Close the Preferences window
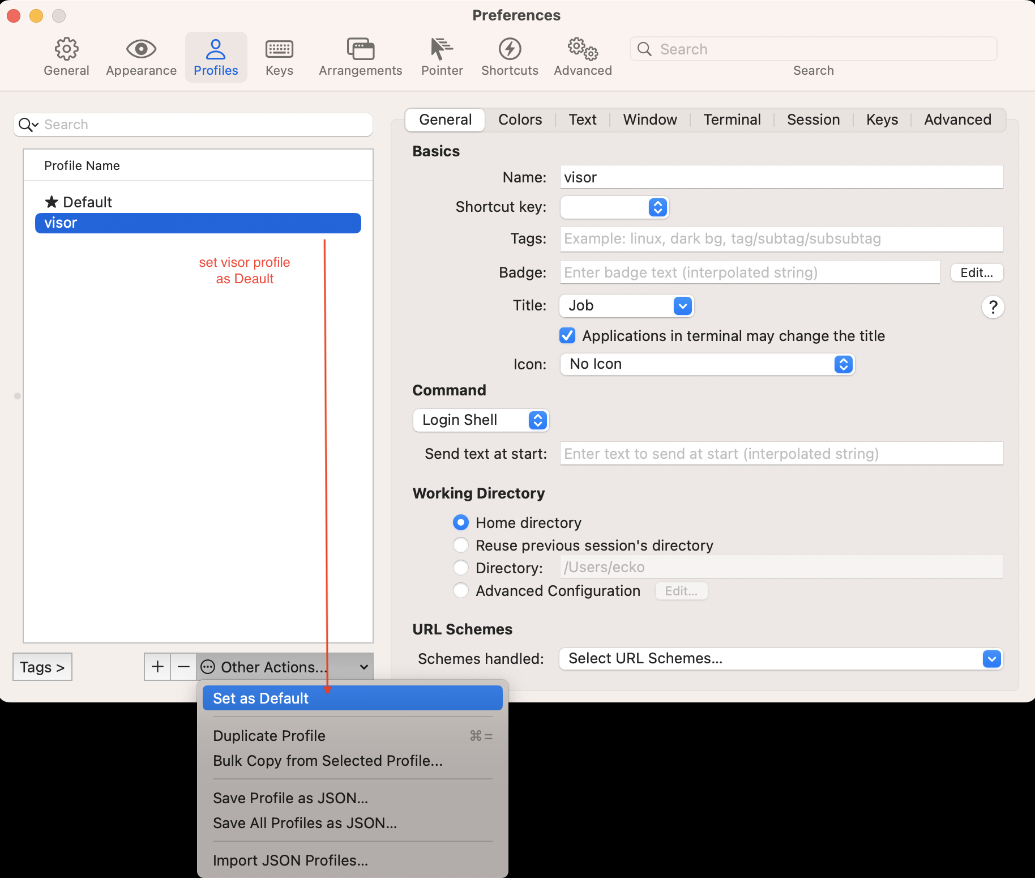 pyautogui.click(x=14, y=16)
